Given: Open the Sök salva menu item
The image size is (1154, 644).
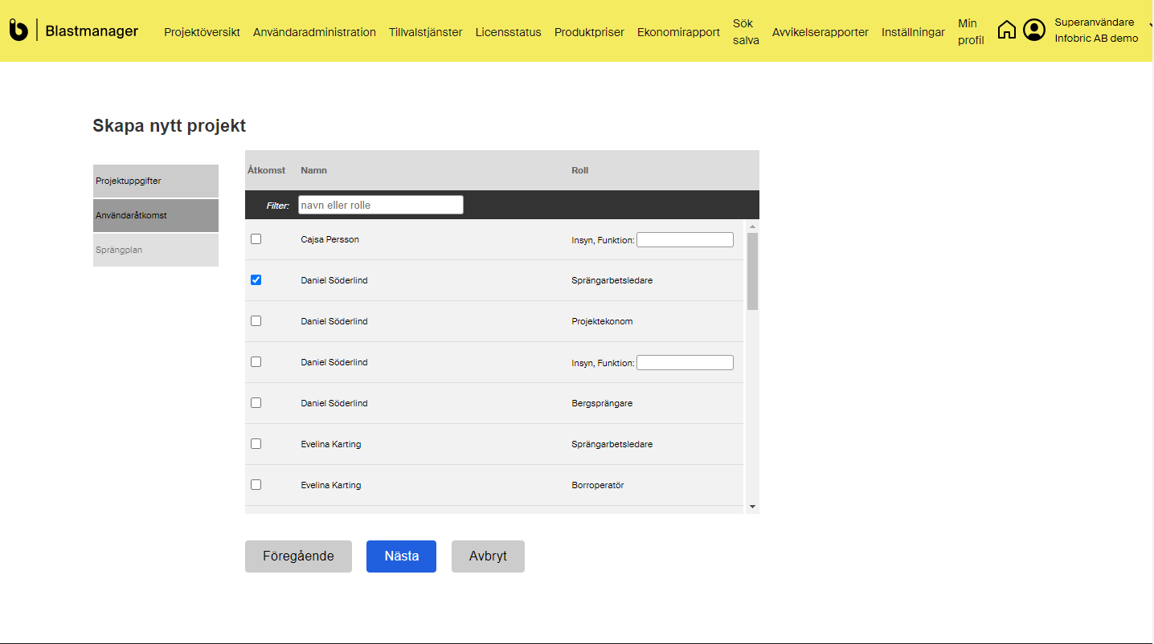Looking at the screenshot, I should (746, 31).
